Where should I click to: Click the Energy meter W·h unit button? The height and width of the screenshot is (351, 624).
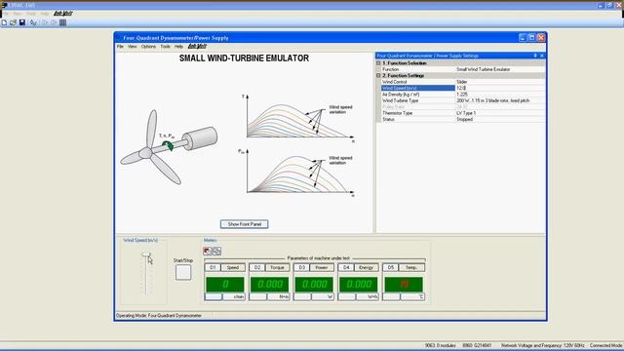368,296
